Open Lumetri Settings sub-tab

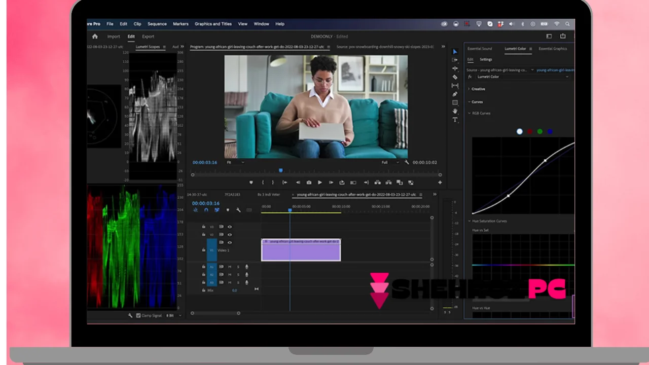(x=486, y=59)
